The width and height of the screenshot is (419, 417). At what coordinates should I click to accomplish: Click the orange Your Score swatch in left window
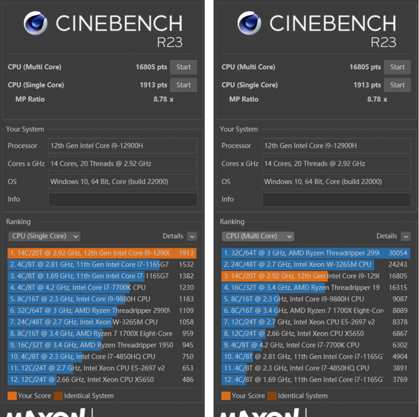point(12,396)
